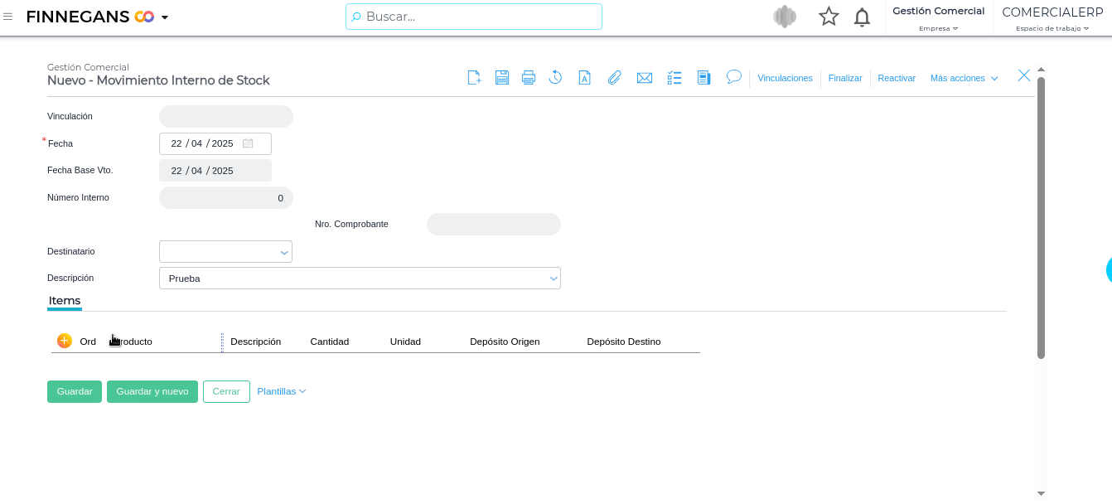Open the COMERCIALERP workspace selector
1112x504 pixels.
[x=1052, y=18]
